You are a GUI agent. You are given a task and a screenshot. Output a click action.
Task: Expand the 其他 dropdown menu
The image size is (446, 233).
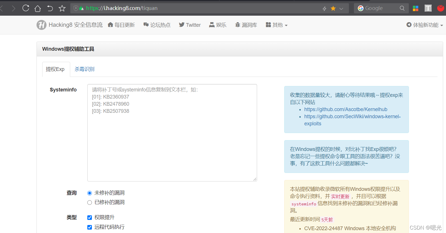pos(277,25)
